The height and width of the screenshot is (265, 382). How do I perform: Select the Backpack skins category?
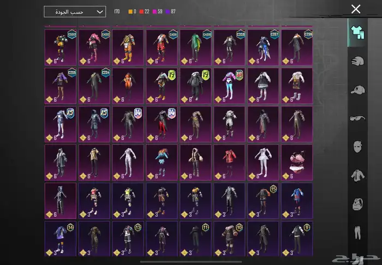tap(357, 203)
